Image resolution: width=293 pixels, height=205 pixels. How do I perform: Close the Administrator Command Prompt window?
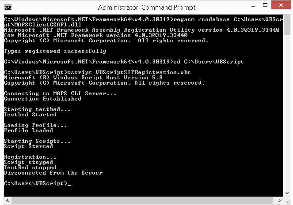(281, 5)
